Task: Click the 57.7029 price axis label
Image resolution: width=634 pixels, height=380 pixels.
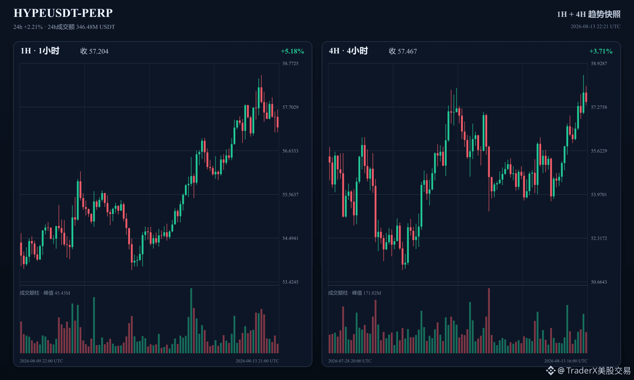Action: 290,107
